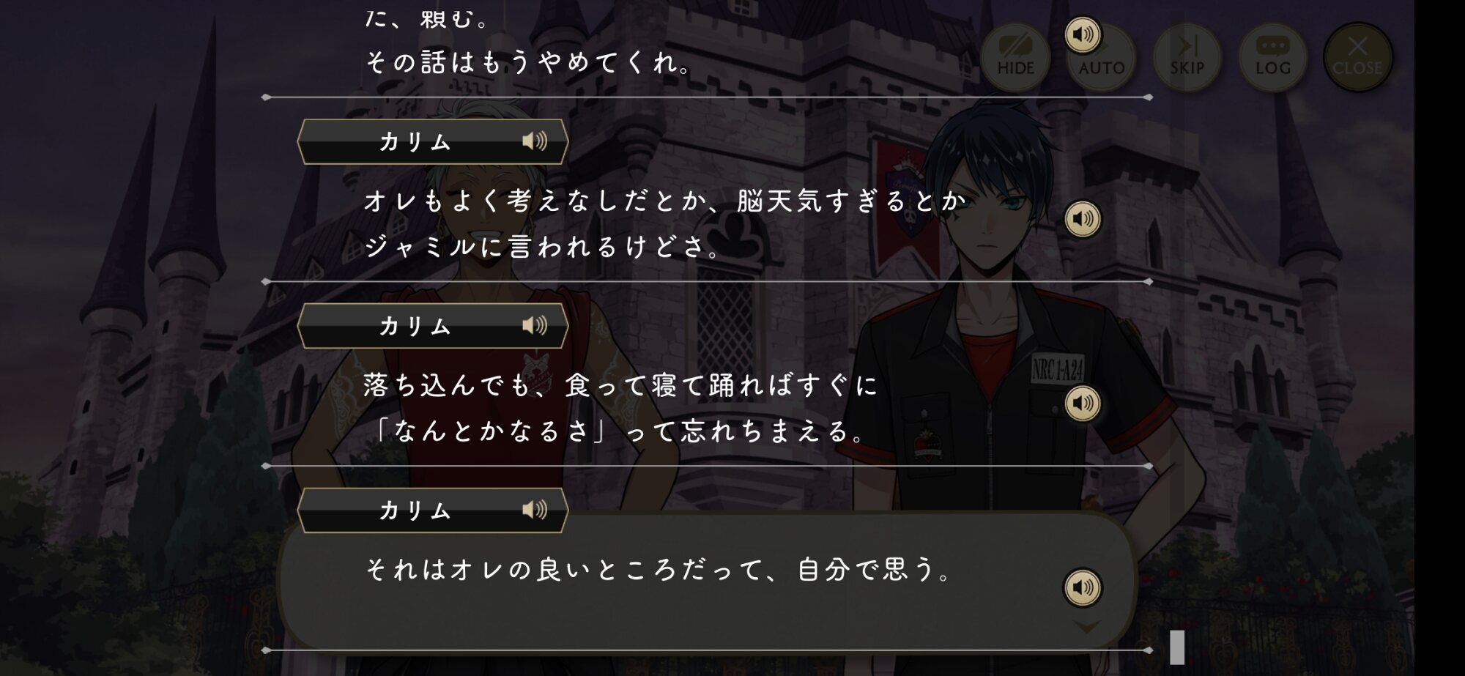Click the scrollbar thumb at log bottom
The height and width of the screenshot is (676, 1465).
pos(1177,647)
